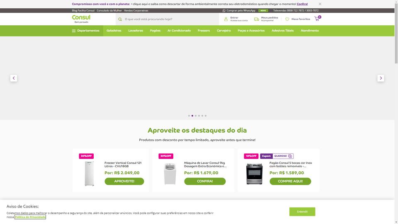Close the top announcement banner
Viewport: 398px width, 224px height.
click(x=320, y=4)
